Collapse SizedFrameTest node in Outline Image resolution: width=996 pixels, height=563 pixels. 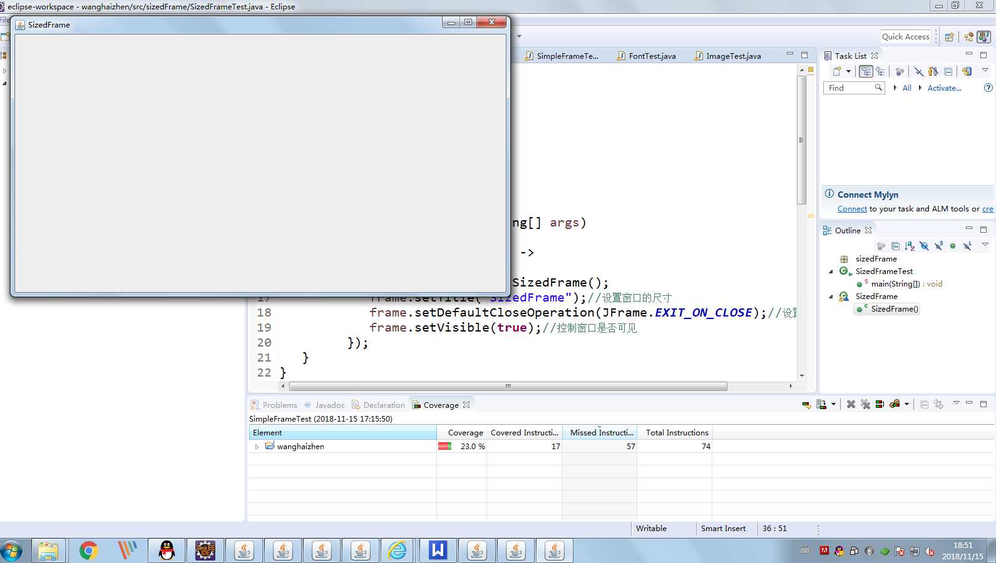coord(831,271)
